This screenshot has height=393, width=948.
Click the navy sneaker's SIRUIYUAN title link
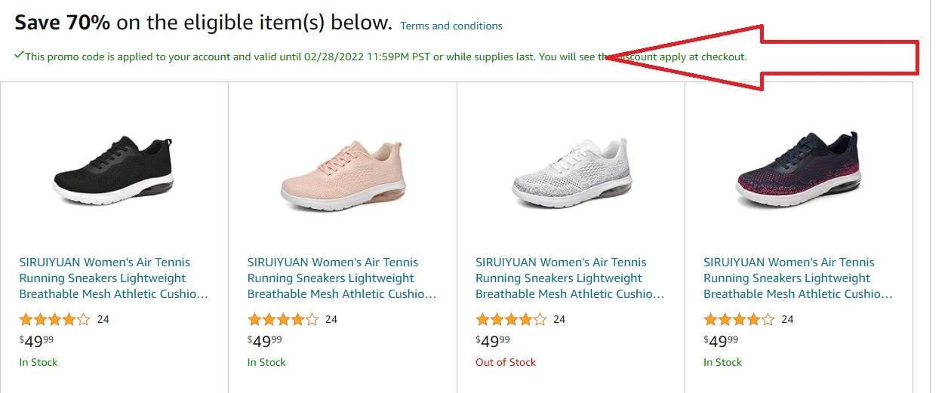(797, 278)
